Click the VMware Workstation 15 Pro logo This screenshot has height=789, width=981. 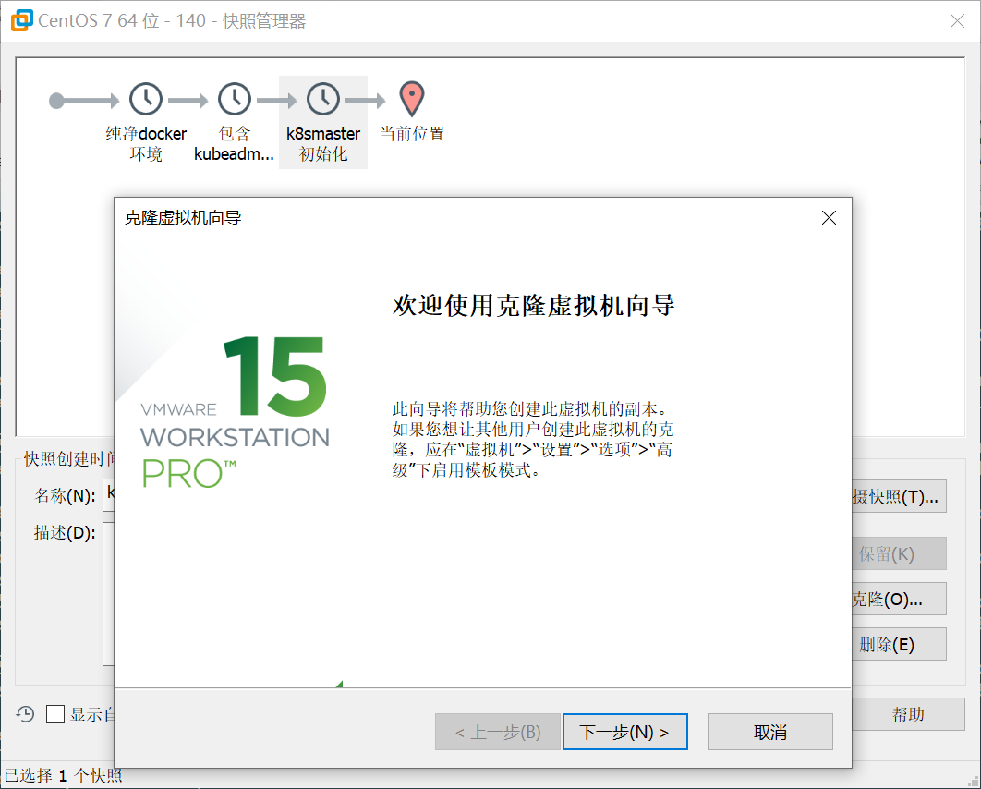click(x=235, y=413)
